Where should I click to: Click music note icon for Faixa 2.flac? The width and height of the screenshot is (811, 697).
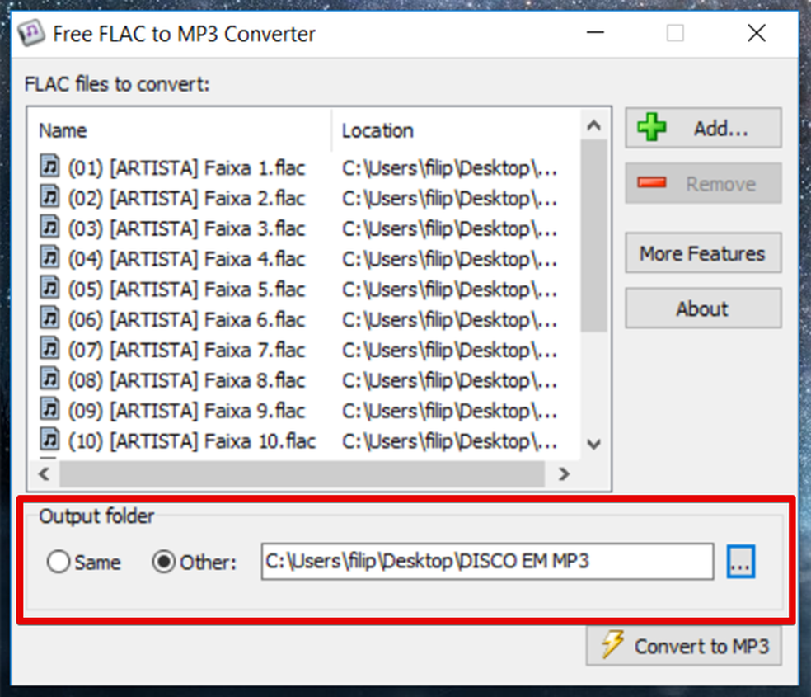click(x=49, y=196)
